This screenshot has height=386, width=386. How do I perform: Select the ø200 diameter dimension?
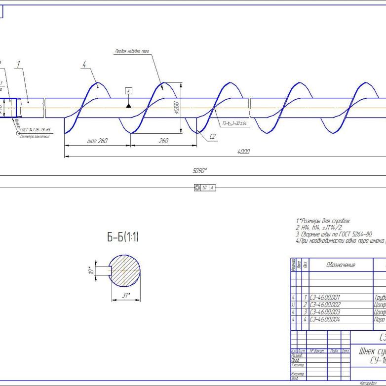[x=176, y=108]
